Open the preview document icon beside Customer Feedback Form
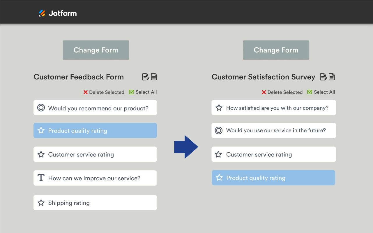This screenshot has height=233, width=373. tap(154, 77)
